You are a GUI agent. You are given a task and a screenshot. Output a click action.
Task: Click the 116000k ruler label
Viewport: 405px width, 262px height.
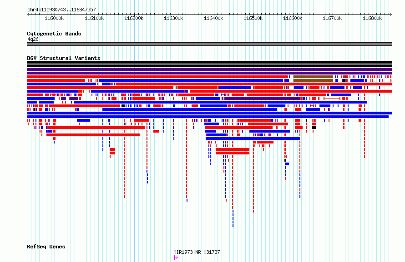(54, 18)
